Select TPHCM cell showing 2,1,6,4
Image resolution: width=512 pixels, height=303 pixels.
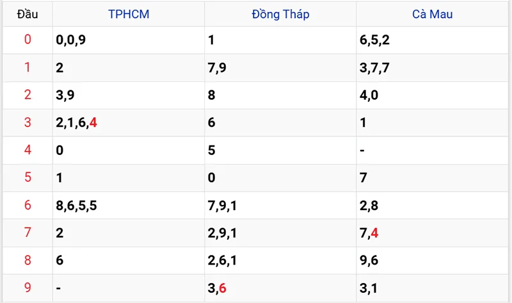76,122
